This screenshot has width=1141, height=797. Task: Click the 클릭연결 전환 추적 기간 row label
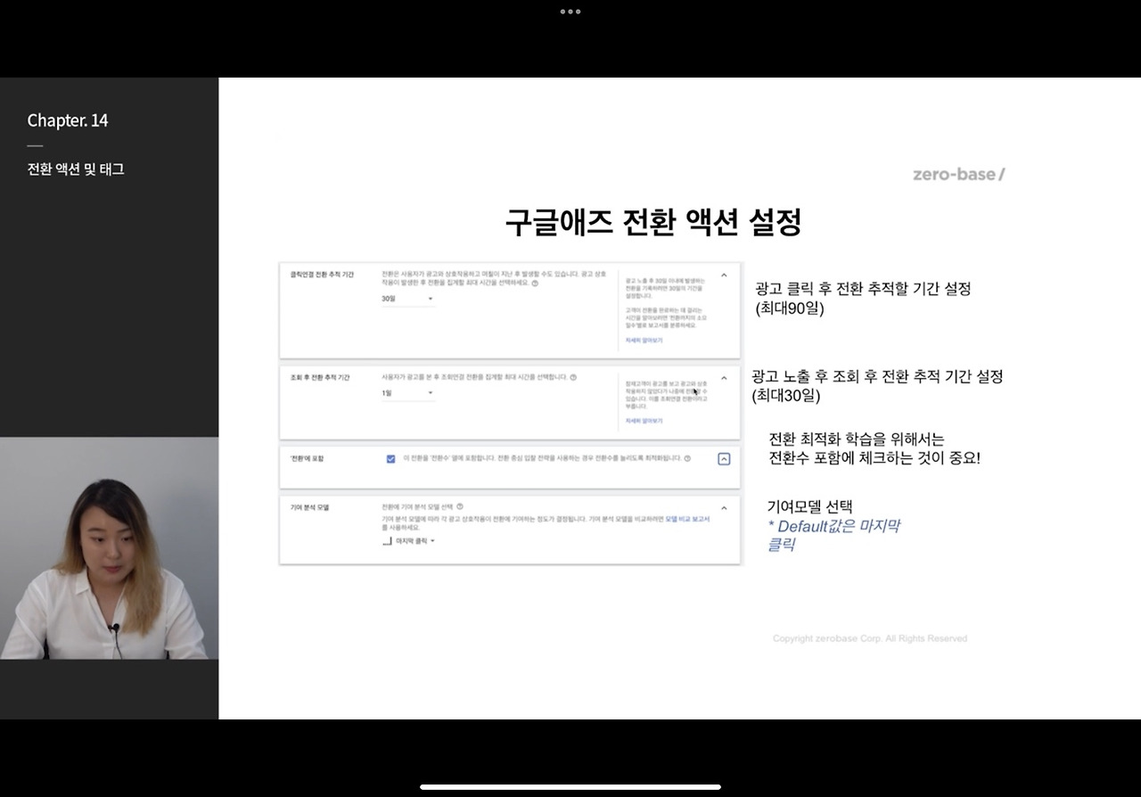pos(322,275)
